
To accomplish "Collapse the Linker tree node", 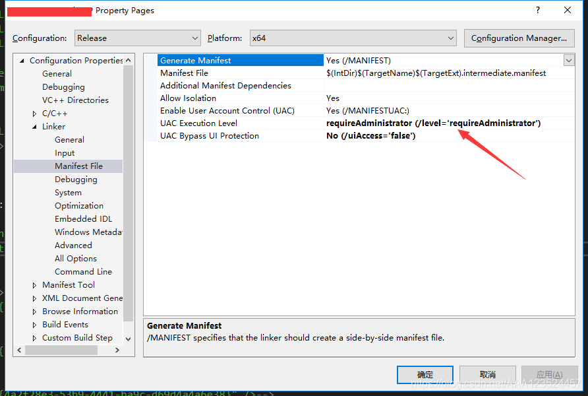I will [34, 127].
